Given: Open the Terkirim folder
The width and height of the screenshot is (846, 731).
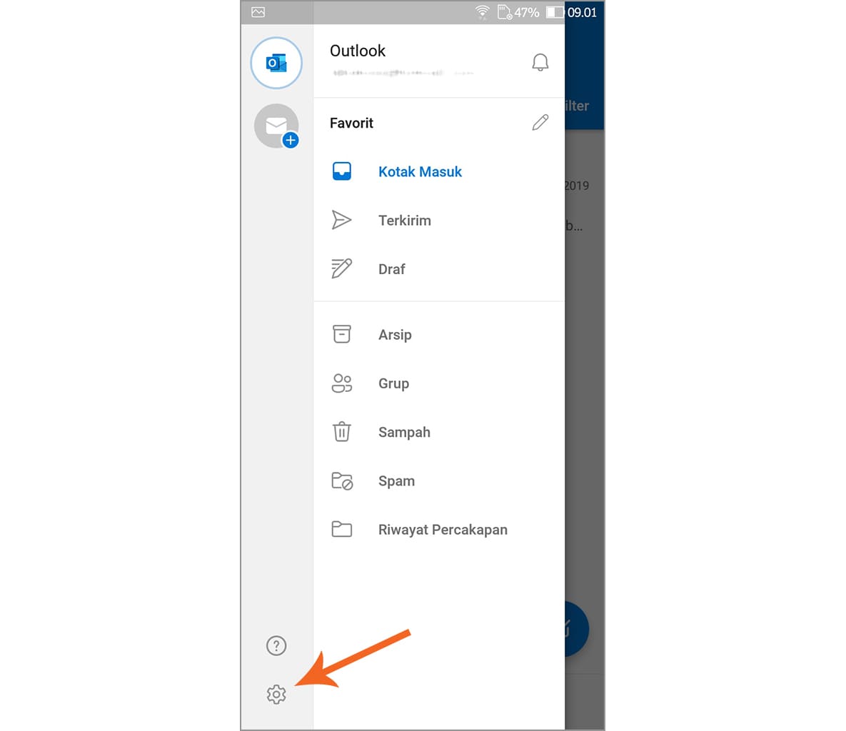Looking at the screenshot, I should point(439,220).
